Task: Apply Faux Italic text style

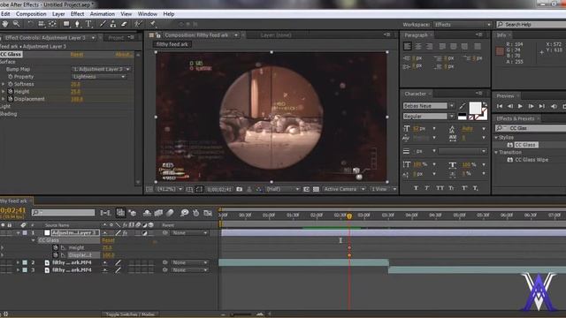Action: click(x=427, y=188)
